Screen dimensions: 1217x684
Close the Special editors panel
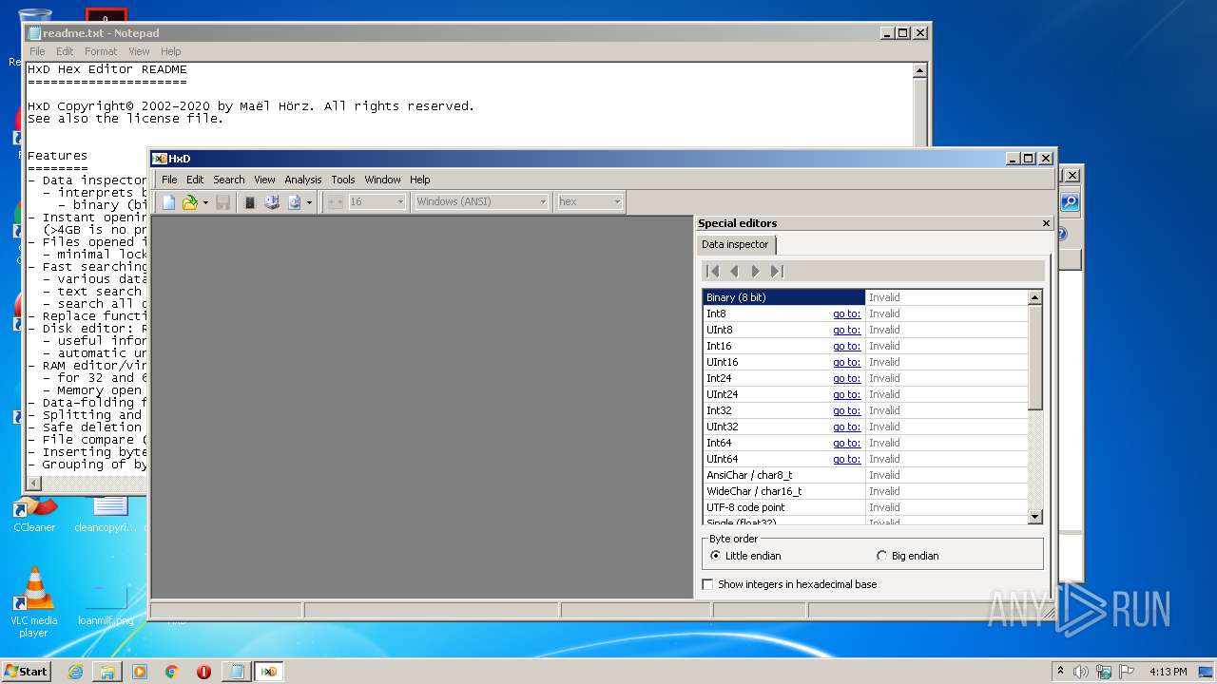(1046, 223)
